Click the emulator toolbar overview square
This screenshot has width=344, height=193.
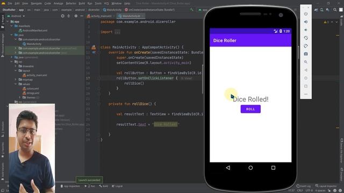click(x=306, y=86)
